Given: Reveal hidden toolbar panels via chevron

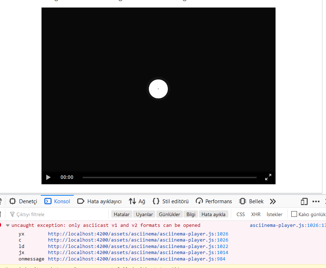Looking at the screenshot, I should (x=273, y=201).
